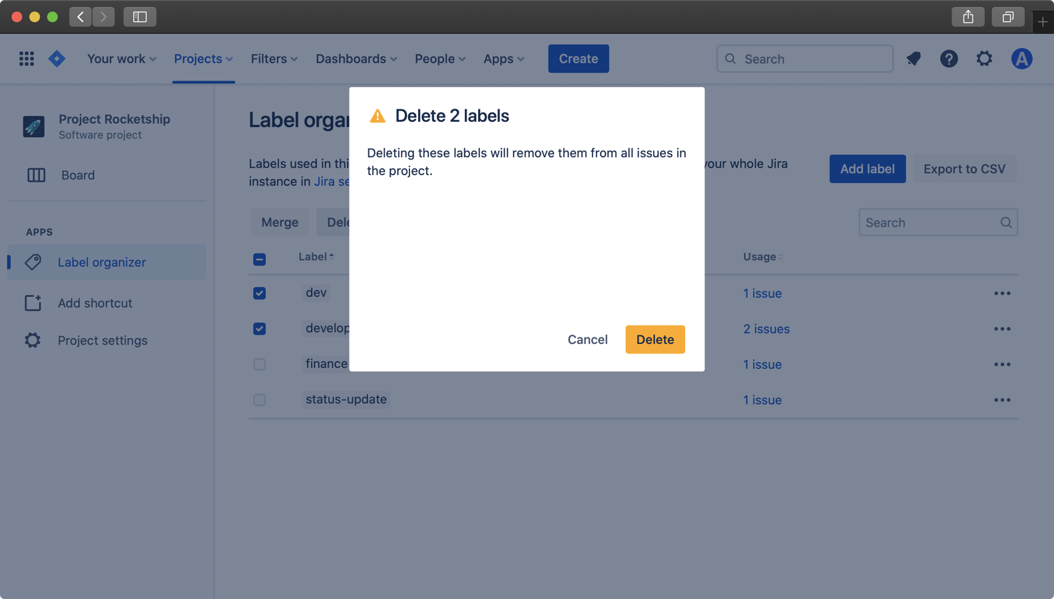Select Add shortcut in sidebar
Screen dimensions: 1054x599
coord(107,303)
